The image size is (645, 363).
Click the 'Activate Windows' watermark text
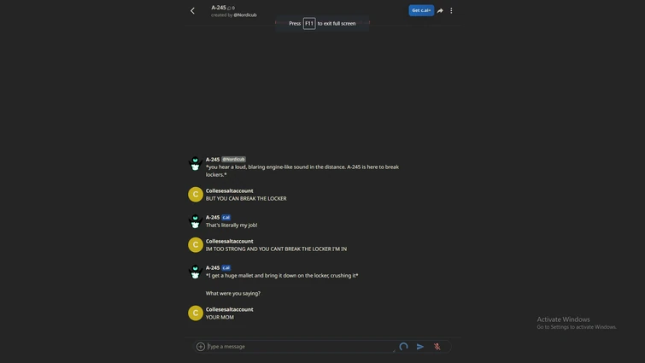[563, 319]
